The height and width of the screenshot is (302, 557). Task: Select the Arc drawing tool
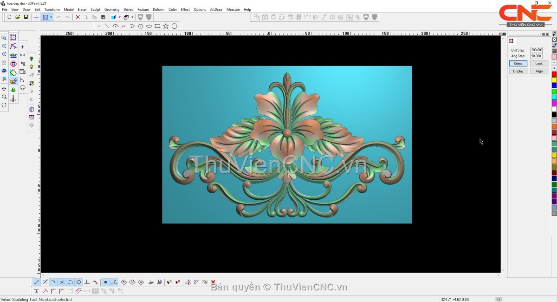pyautogui.click(x=116, y=26)
